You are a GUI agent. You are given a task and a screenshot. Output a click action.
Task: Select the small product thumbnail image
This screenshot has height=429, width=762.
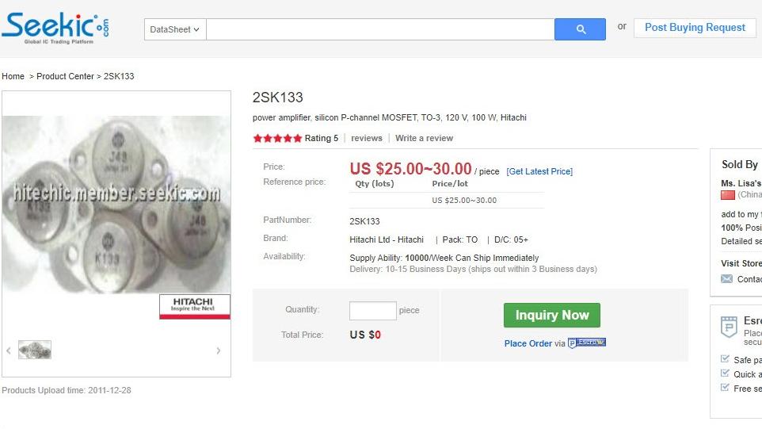pos(35,350)
